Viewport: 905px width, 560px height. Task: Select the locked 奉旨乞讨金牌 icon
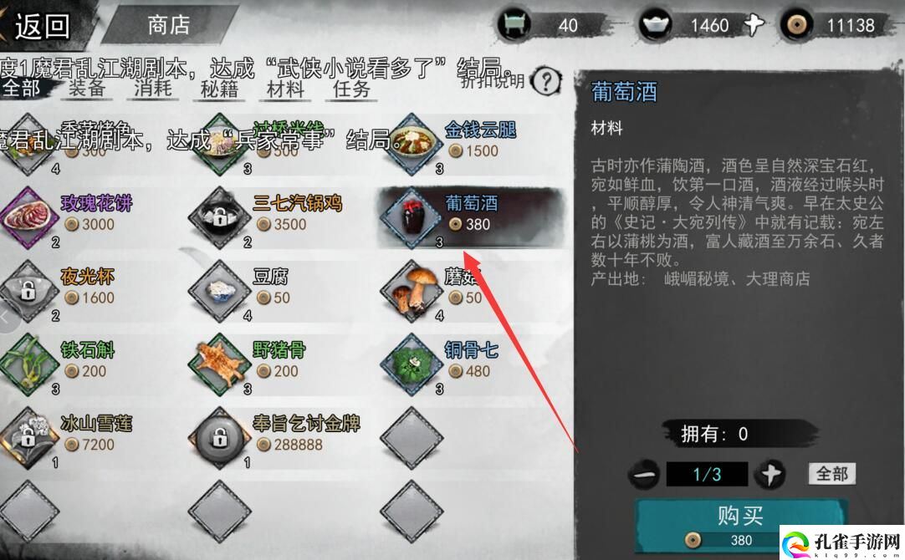tap(219, 438)
